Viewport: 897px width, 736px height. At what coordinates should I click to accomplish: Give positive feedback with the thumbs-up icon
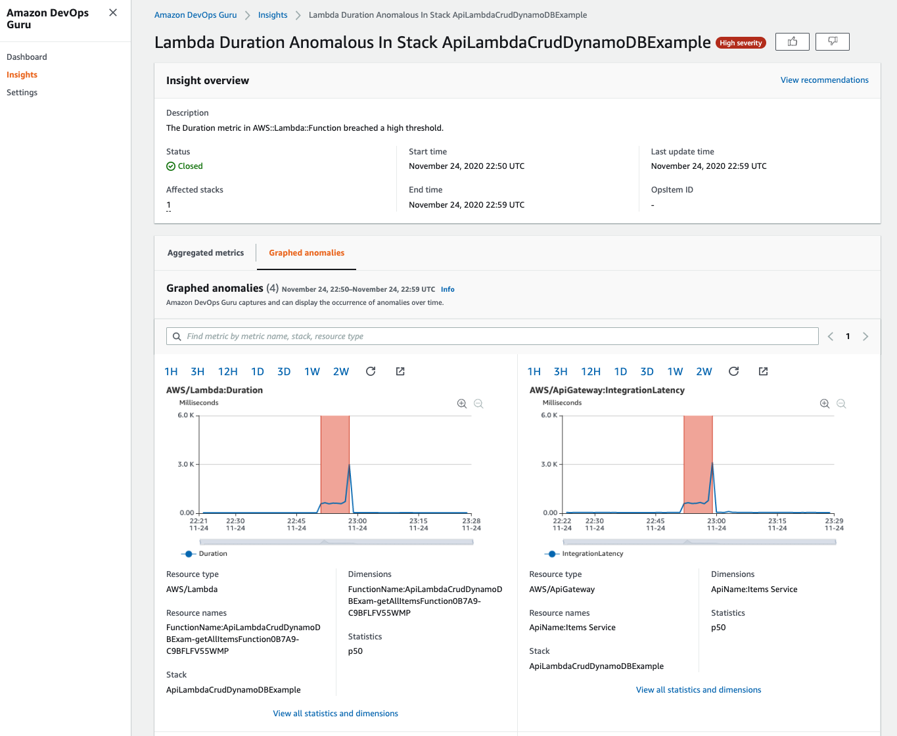[792, 41]
